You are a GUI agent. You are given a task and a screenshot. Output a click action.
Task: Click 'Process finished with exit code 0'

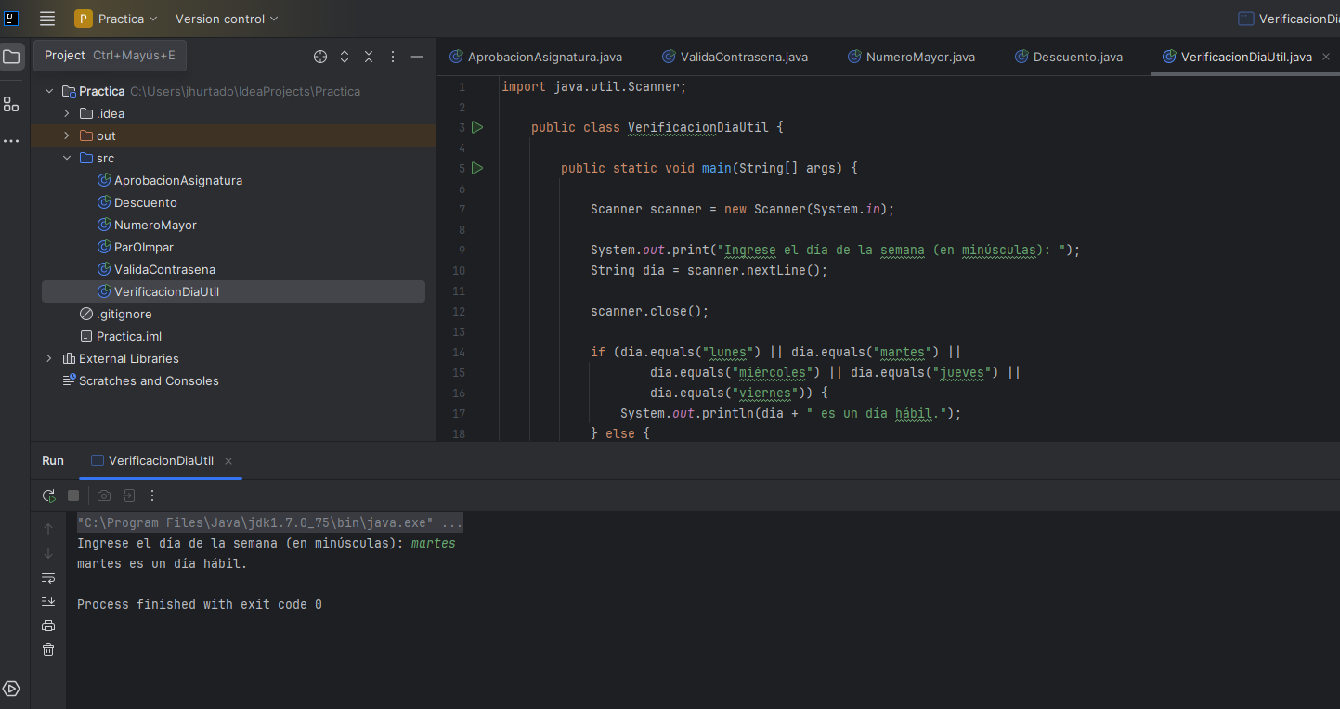pyautogui.click(x=200, y=604)
